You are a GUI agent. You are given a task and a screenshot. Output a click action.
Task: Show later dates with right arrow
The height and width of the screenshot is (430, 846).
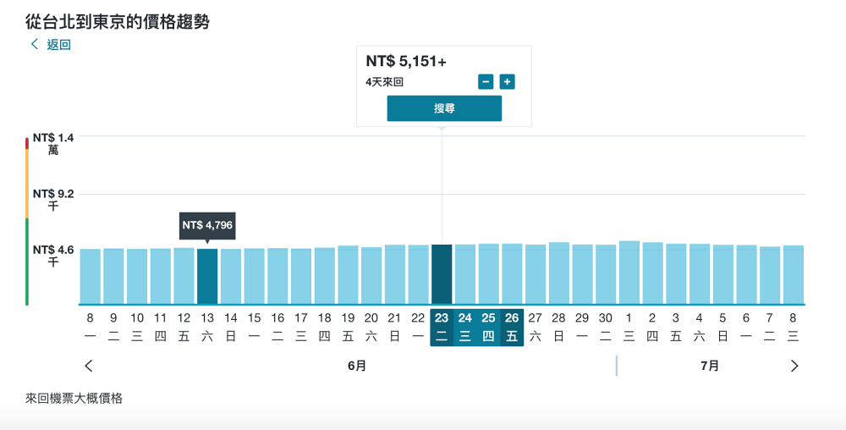pyautogui.click(x=794, y=366)
